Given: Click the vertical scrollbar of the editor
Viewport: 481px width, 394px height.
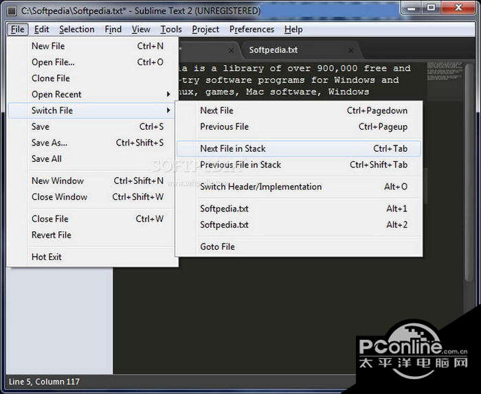Looking at the screenshot, I should [469, 172].
